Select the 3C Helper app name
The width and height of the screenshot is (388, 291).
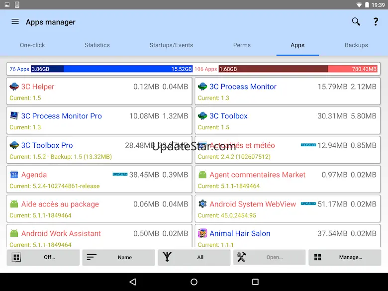tap(38, 87)
